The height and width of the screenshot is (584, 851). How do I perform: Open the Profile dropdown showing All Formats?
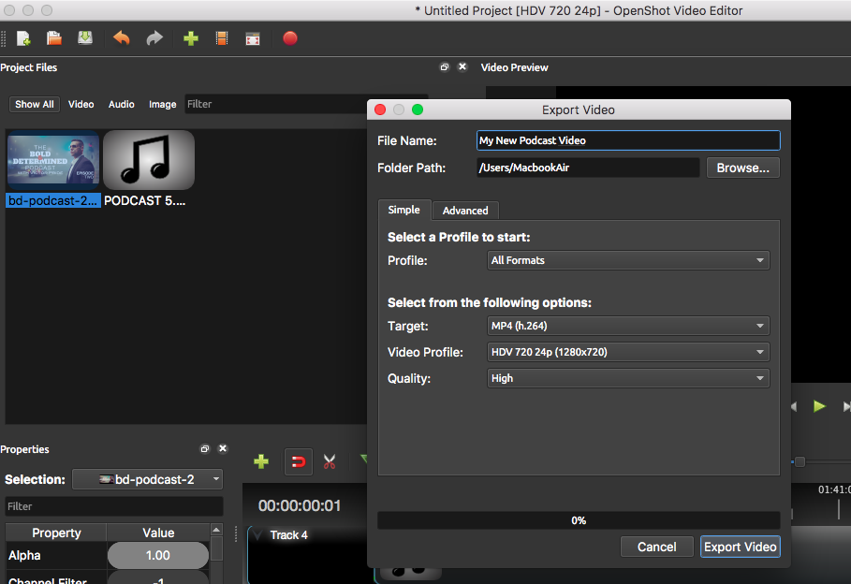point(628,260)
